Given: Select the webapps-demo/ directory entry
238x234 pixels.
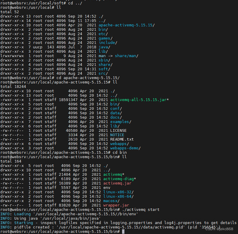Looking at the screenshot, I should click(x=125, y=148).
